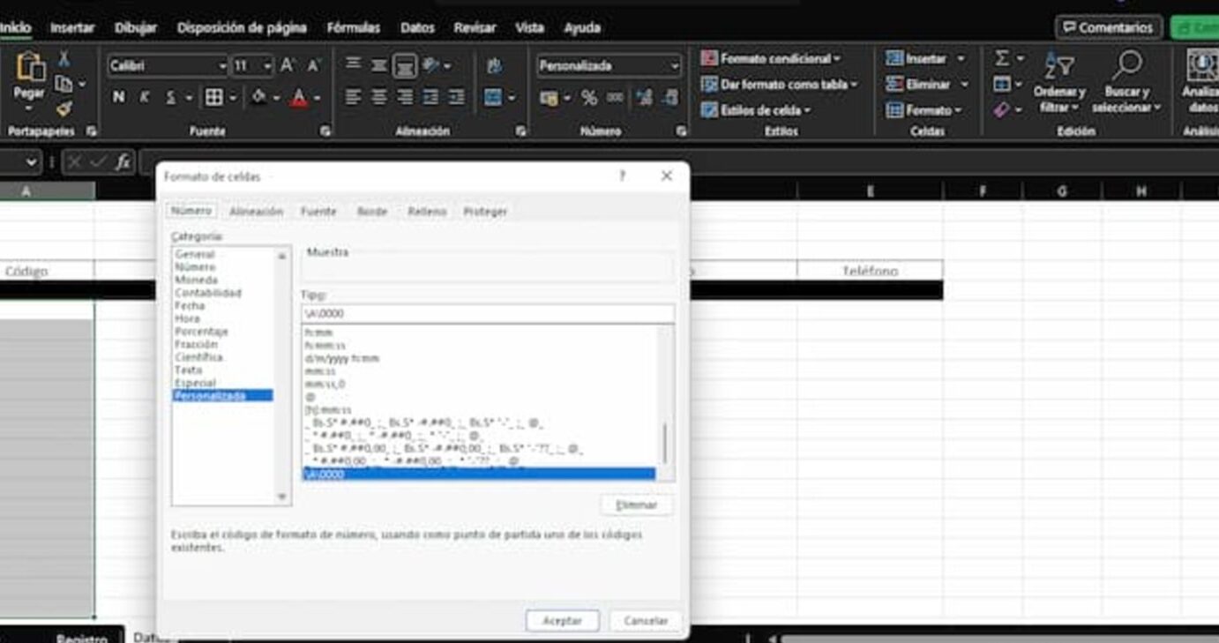Open the Fórmulas ribbon tab
Screen dimensions: 1219x643
353,27
